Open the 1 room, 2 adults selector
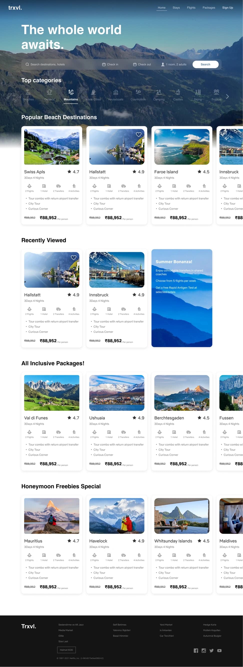243x667 pixels. 174,64
